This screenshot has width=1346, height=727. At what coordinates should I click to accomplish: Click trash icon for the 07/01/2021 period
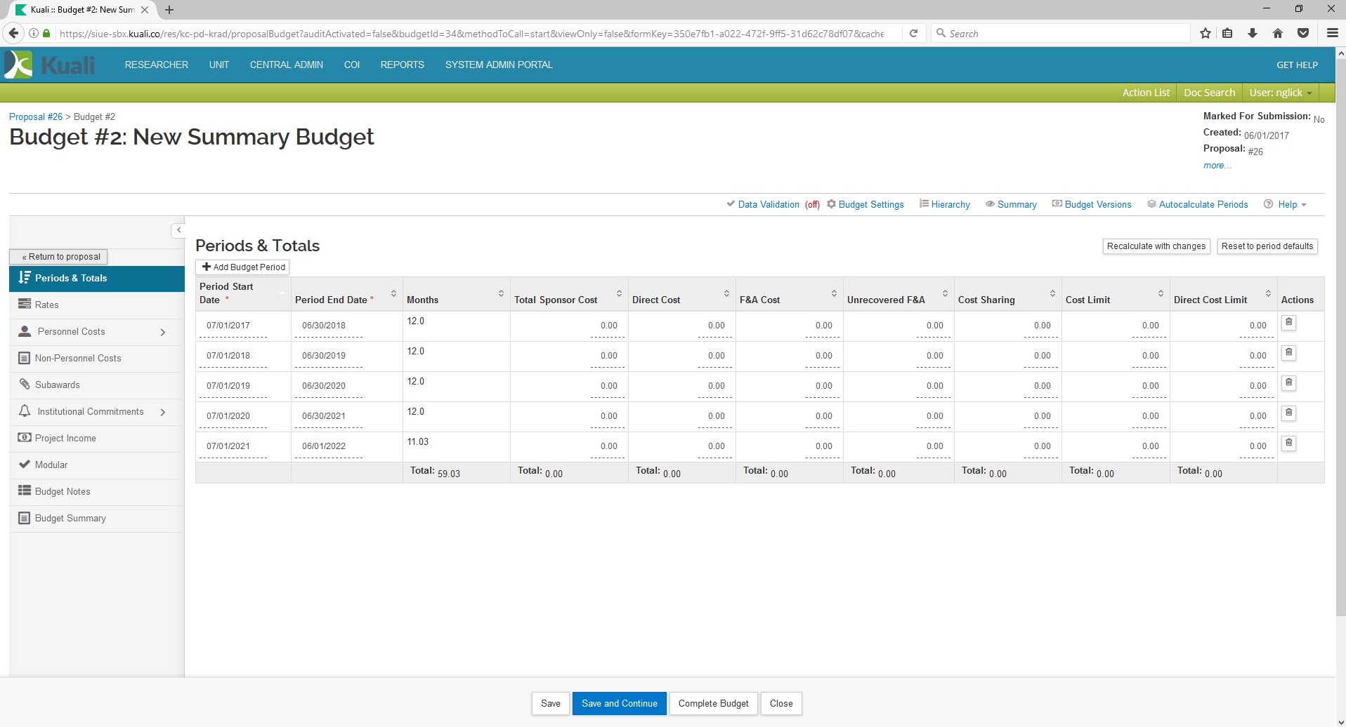click(x=1288, y=443)
